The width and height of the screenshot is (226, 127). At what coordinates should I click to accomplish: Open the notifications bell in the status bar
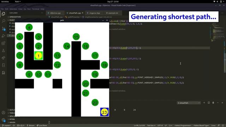(x=223, y=126)
